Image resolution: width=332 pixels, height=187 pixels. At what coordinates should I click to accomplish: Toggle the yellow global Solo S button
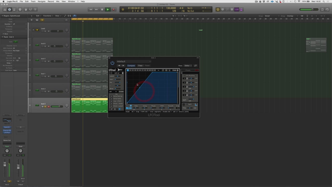coord(42,20)
